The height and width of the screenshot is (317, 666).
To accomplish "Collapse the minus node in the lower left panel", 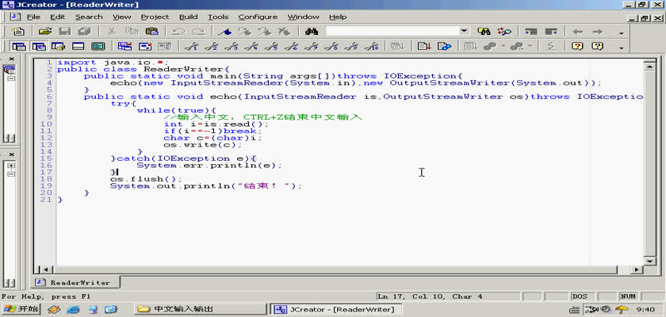I will tap(11, 174).
